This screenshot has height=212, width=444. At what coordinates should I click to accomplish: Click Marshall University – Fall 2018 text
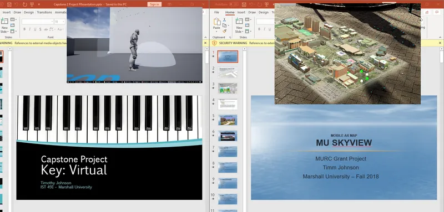pos(341,177)
